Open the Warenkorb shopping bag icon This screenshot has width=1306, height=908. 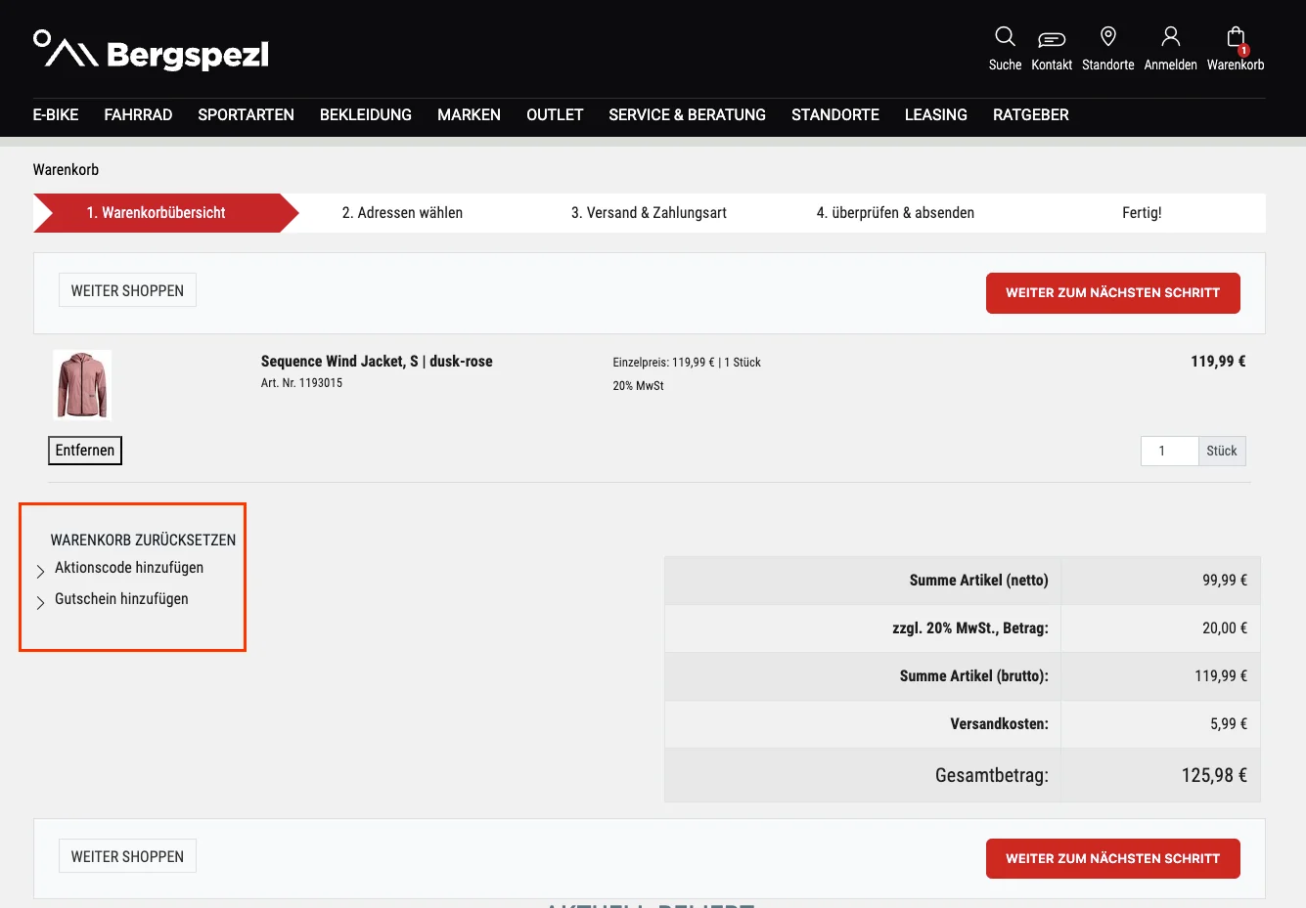pos(1236,37)
